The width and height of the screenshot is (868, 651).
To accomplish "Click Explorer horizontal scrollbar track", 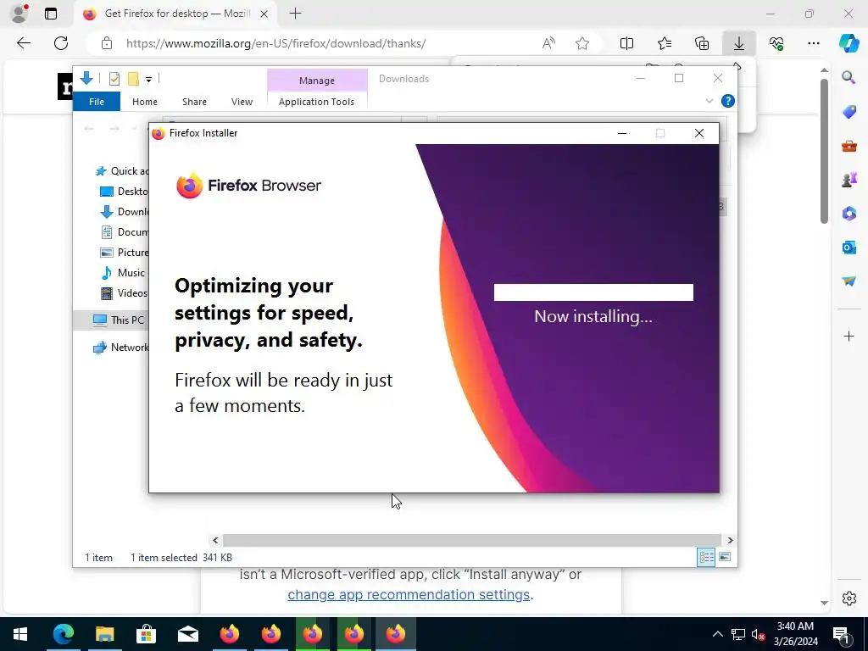I will 472,540.
